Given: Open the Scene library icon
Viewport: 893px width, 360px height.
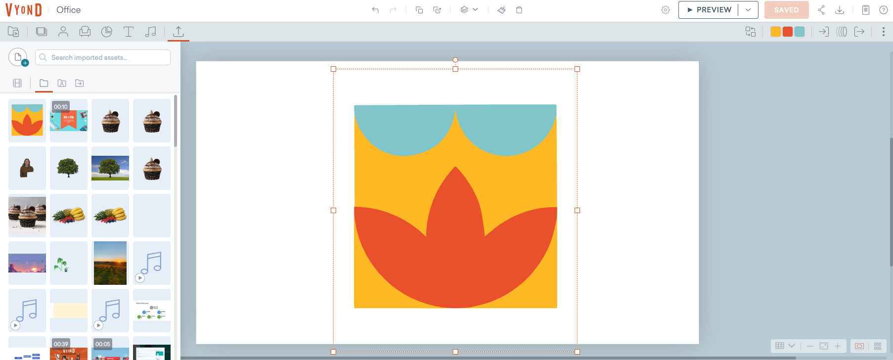Looking at the screenshot, I should pyautogui.click(x=42, y=32).
